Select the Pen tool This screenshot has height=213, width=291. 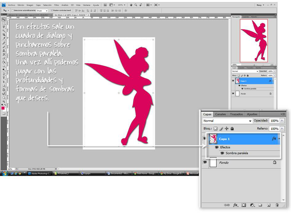point(4,74)
